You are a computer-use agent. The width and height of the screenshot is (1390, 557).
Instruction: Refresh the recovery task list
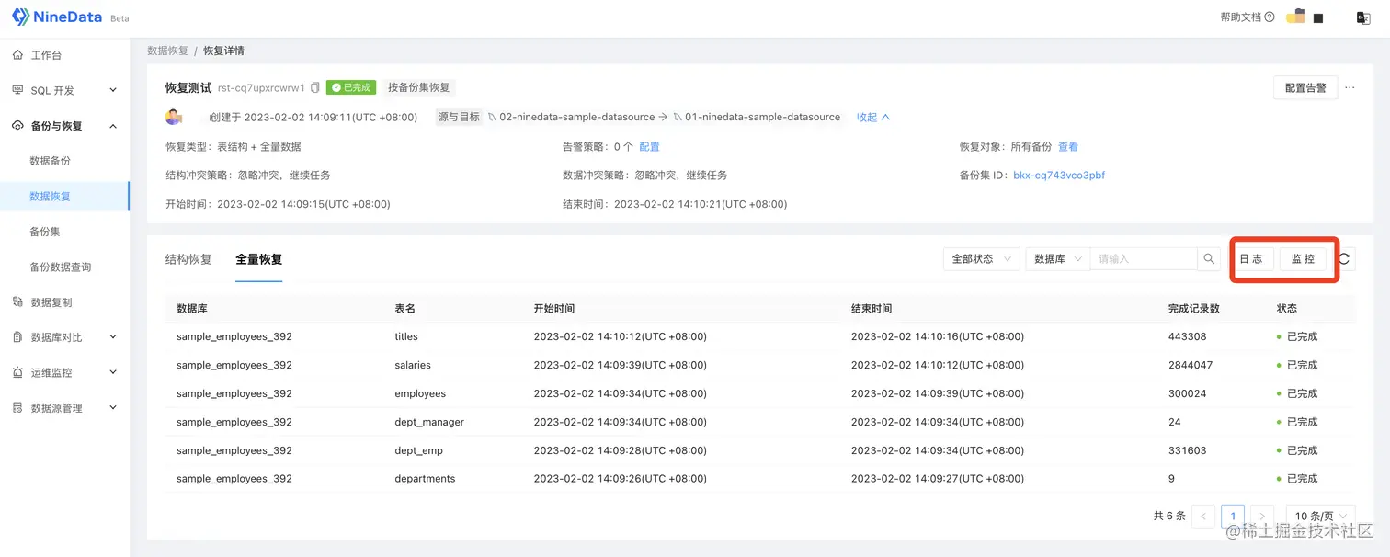pos(1343,258)
